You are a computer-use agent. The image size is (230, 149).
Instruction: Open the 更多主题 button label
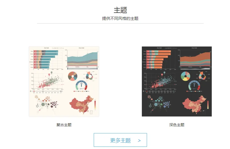(x=120, y=140)
